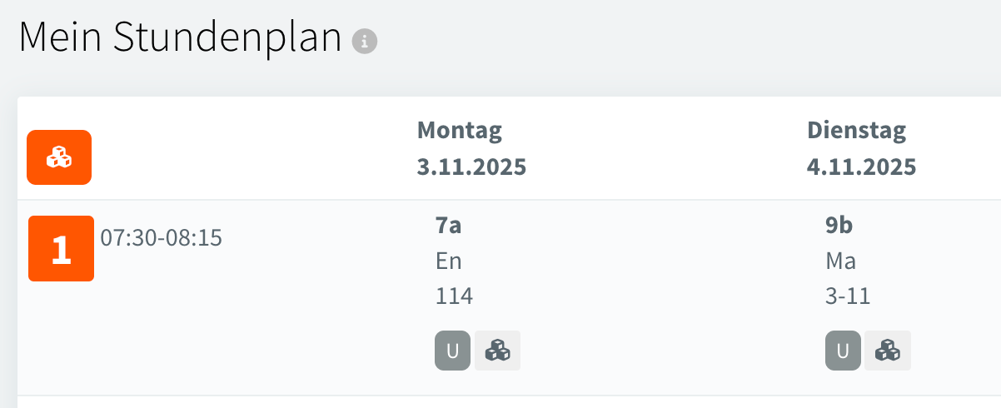This screenshot has width=1001, height=408.
Task: Open class 7a on Monday
Action: pos(449,226)
